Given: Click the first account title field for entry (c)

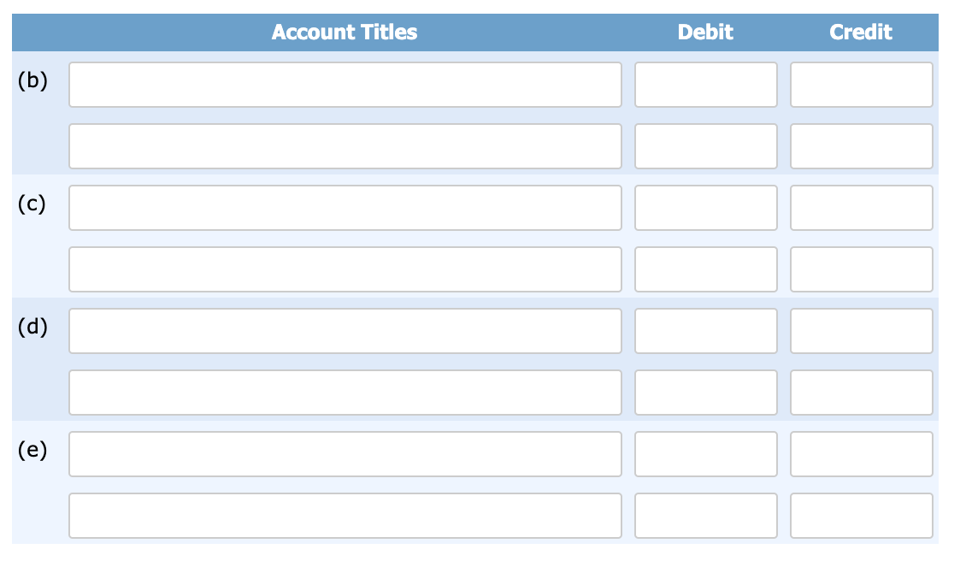Looking at the screenshot, I should tap(345, 207).
